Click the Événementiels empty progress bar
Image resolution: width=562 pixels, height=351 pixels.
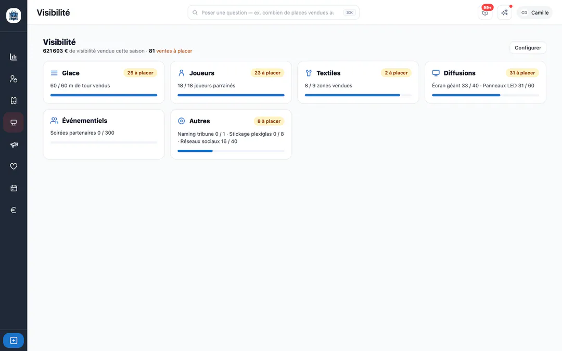104,142
